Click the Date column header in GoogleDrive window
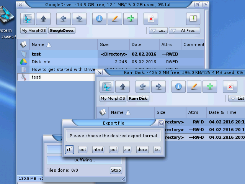 tap(144, 44)
